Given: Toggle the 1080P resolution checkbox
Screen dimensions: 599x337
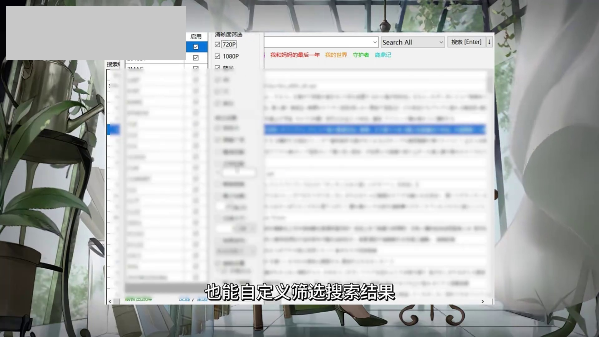Looking at the screenshot, I should point(217,56).
